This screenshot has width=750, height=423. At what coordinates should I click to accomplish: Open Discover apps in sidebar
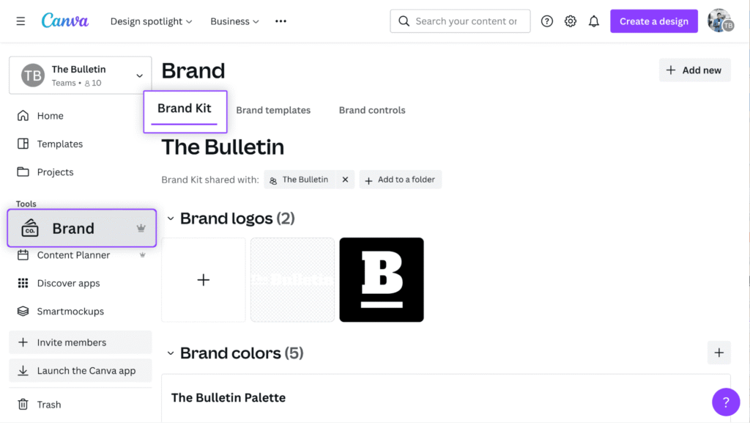[68, 283]
